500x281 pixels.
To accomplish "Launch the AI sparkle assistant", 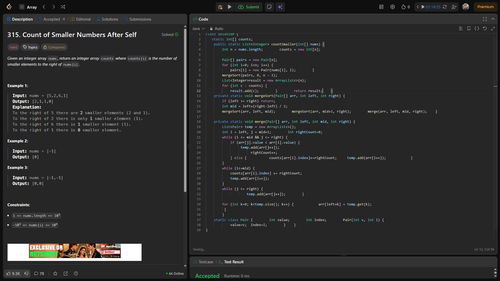I will coord(280,7).
